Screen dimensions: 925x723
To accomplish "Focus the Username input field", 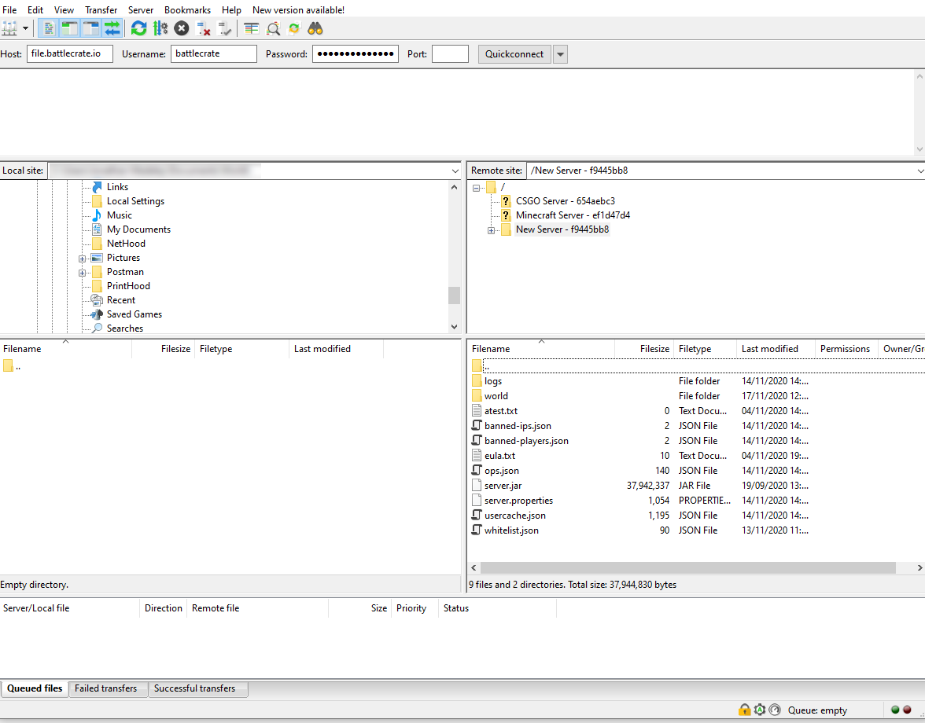I will (214, 53).
